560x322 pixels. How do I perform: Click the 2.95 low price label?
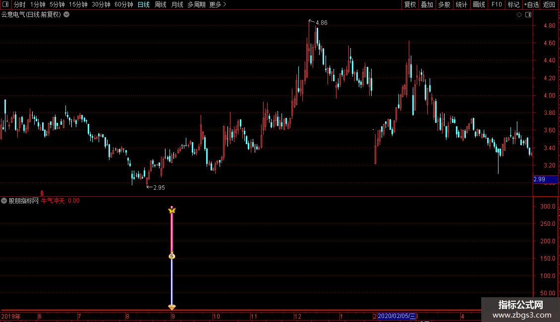tap(159, 187)
